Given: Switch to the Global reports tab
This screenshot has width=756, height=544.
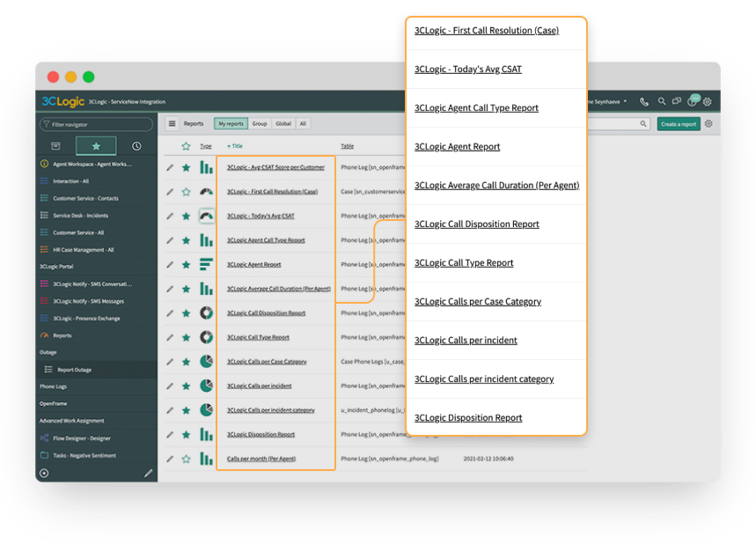Looking at the screenshot, I should (x=283, y=124).
